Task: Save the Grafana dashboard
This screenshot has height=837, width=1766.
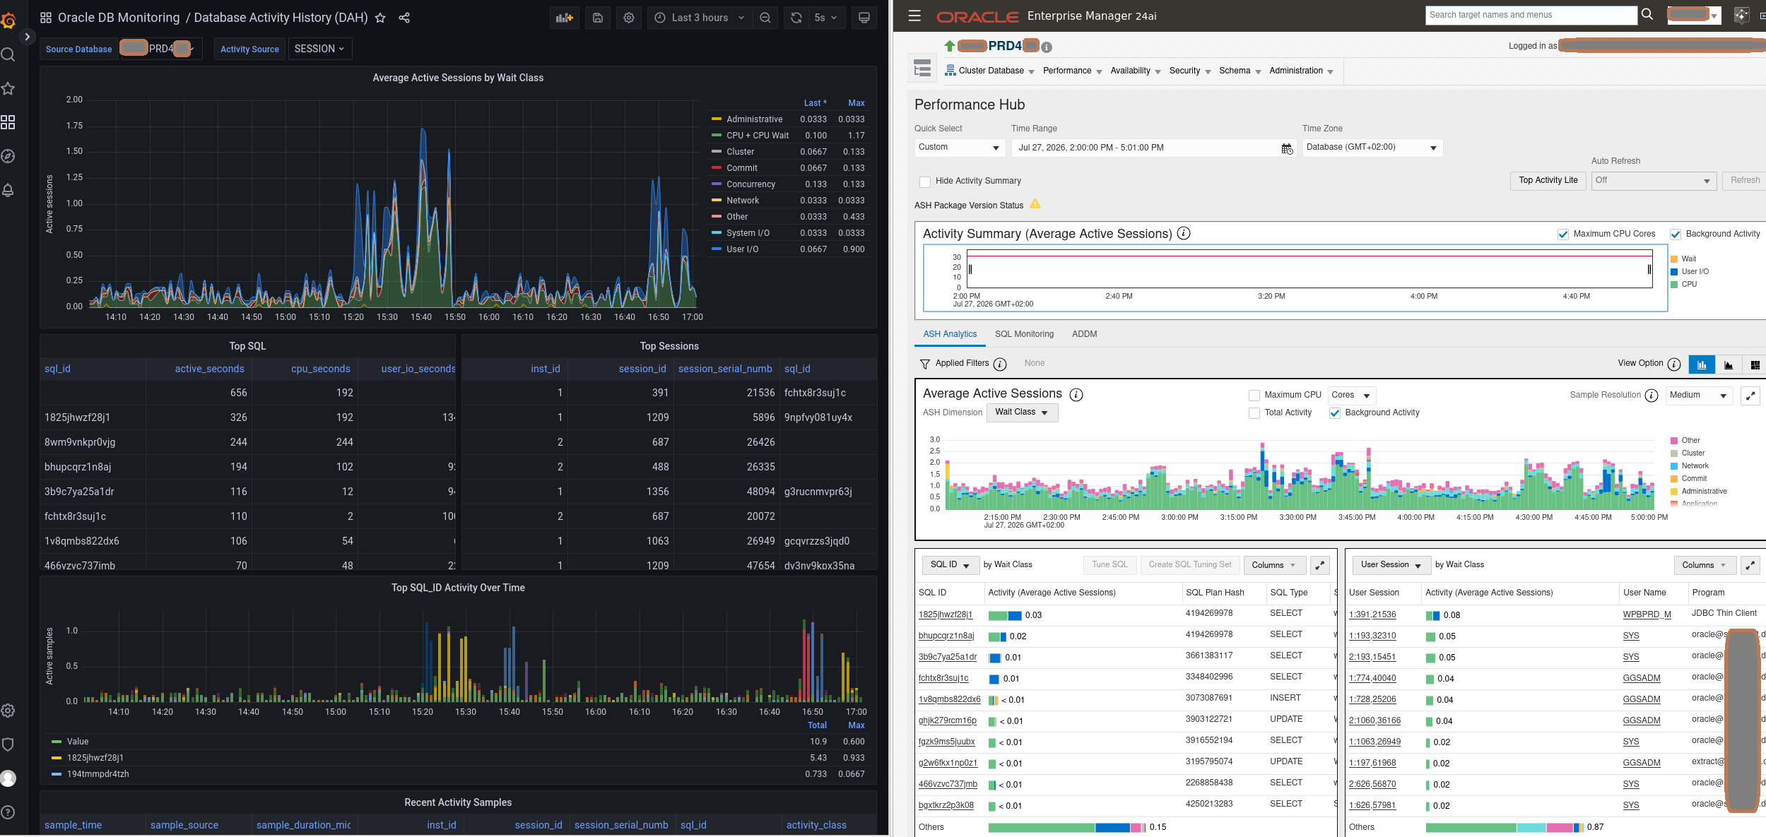Action: 598,18
